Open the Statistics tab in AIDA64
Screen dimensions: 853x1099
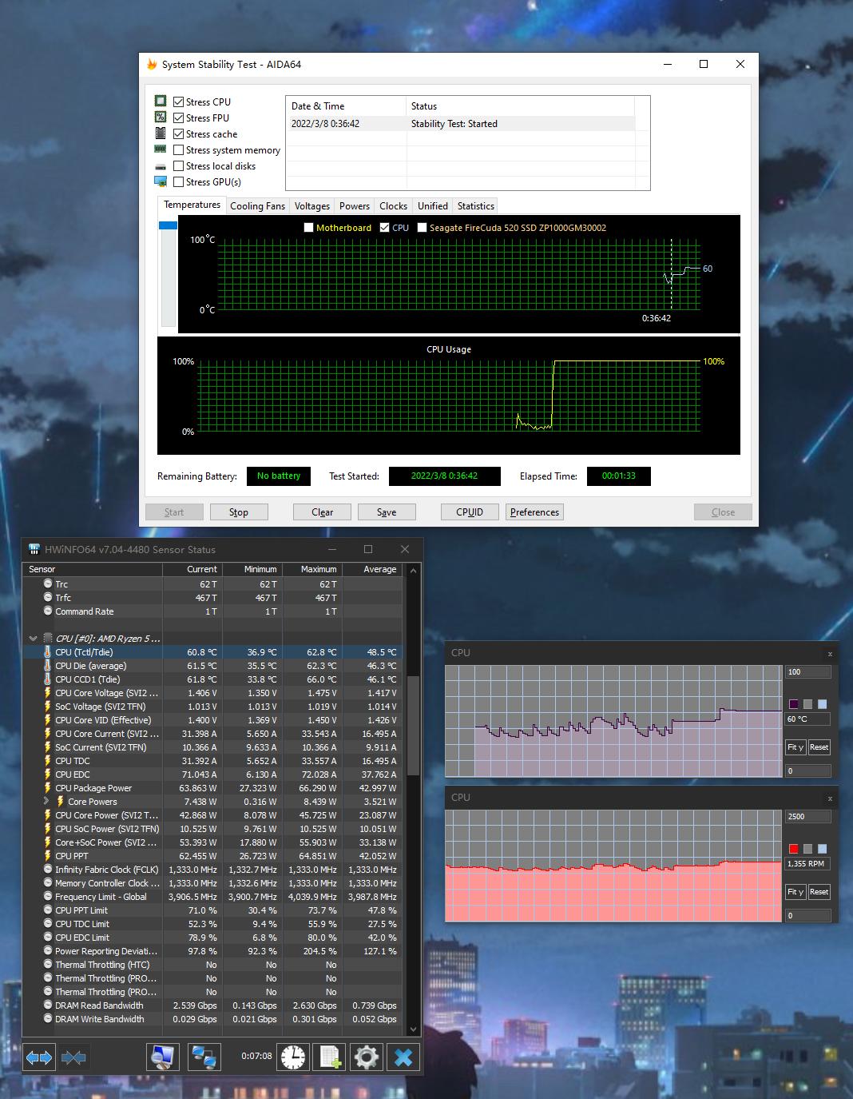(475, 206)
